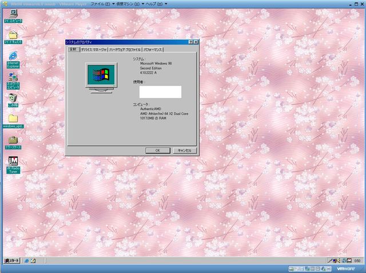
Task: Click the Internet Explorer quick launch icon
Action: (x=27, y=260)
